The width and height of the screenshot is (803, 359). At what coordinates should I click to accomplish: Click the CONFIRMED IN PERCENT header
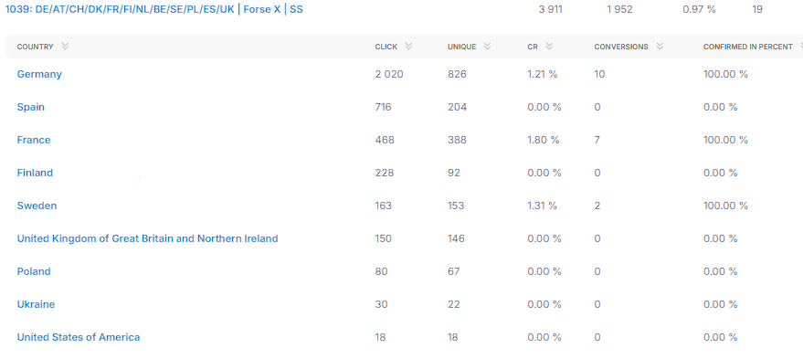click(747, 47)
